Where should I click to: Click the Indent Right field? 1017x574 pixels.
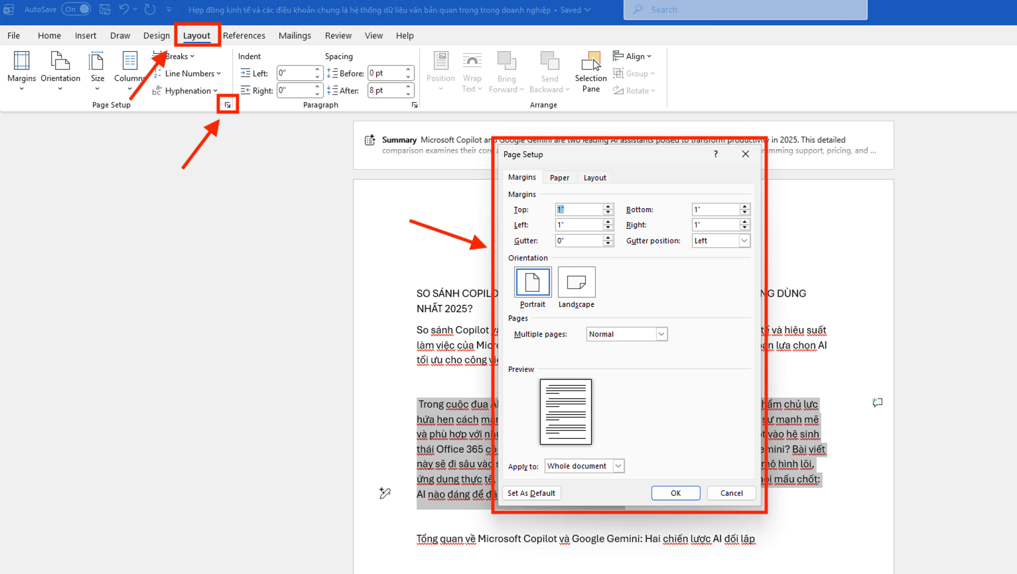point(295,90)
